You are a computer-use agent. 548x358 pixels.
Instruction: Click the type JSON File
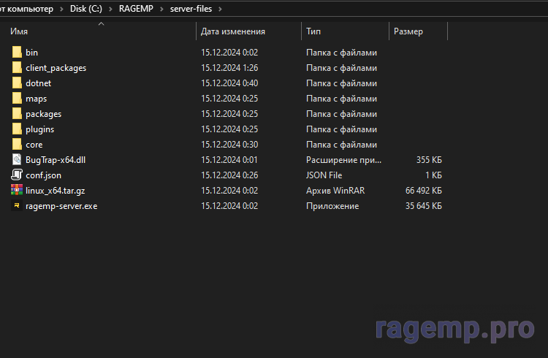point(324,175)
